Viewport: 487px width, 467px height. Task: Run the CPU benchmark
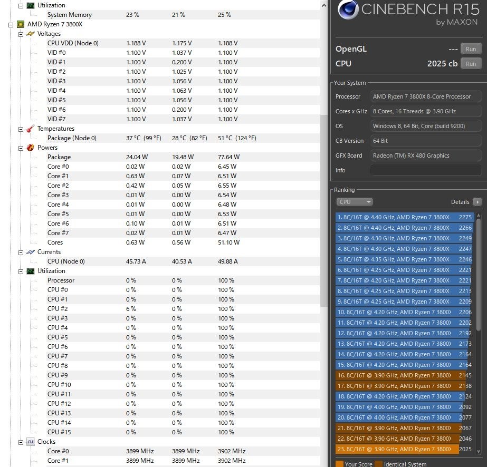click(471, 64)
